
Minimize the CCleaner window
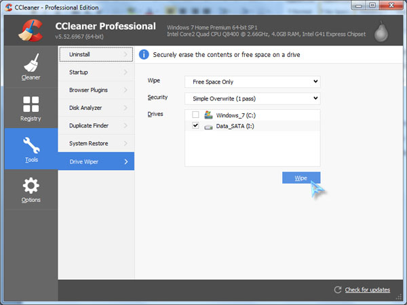[x=359, y=5]
